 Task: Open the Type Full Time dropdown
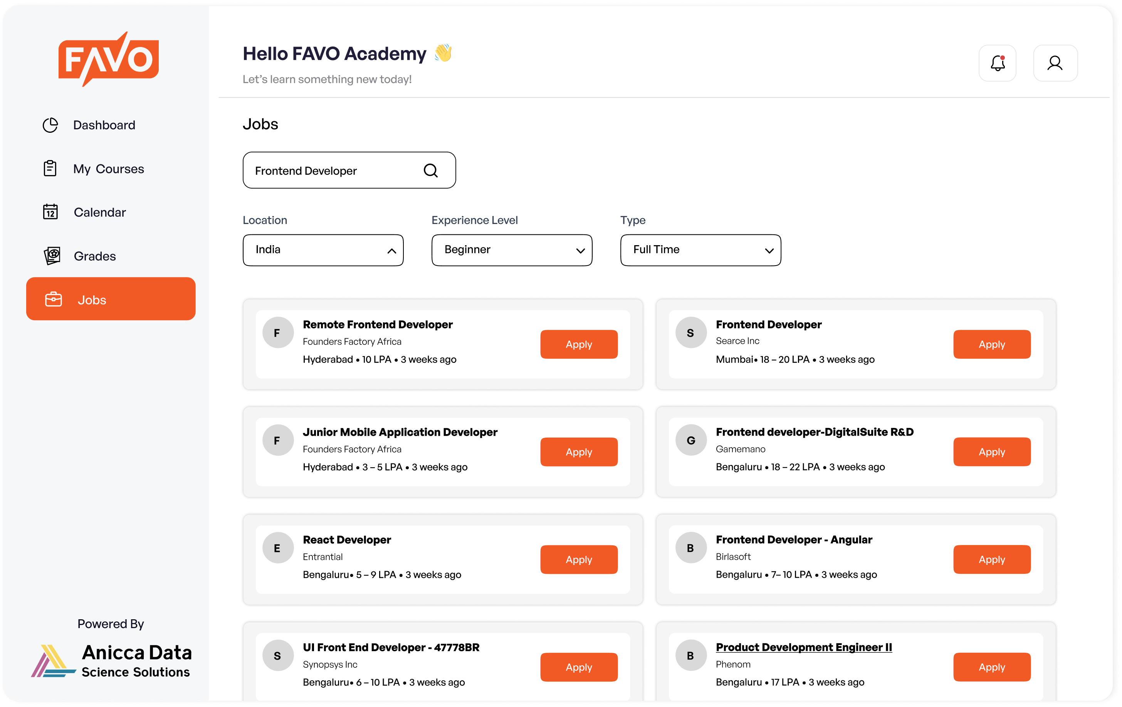(x=700, y=250)
